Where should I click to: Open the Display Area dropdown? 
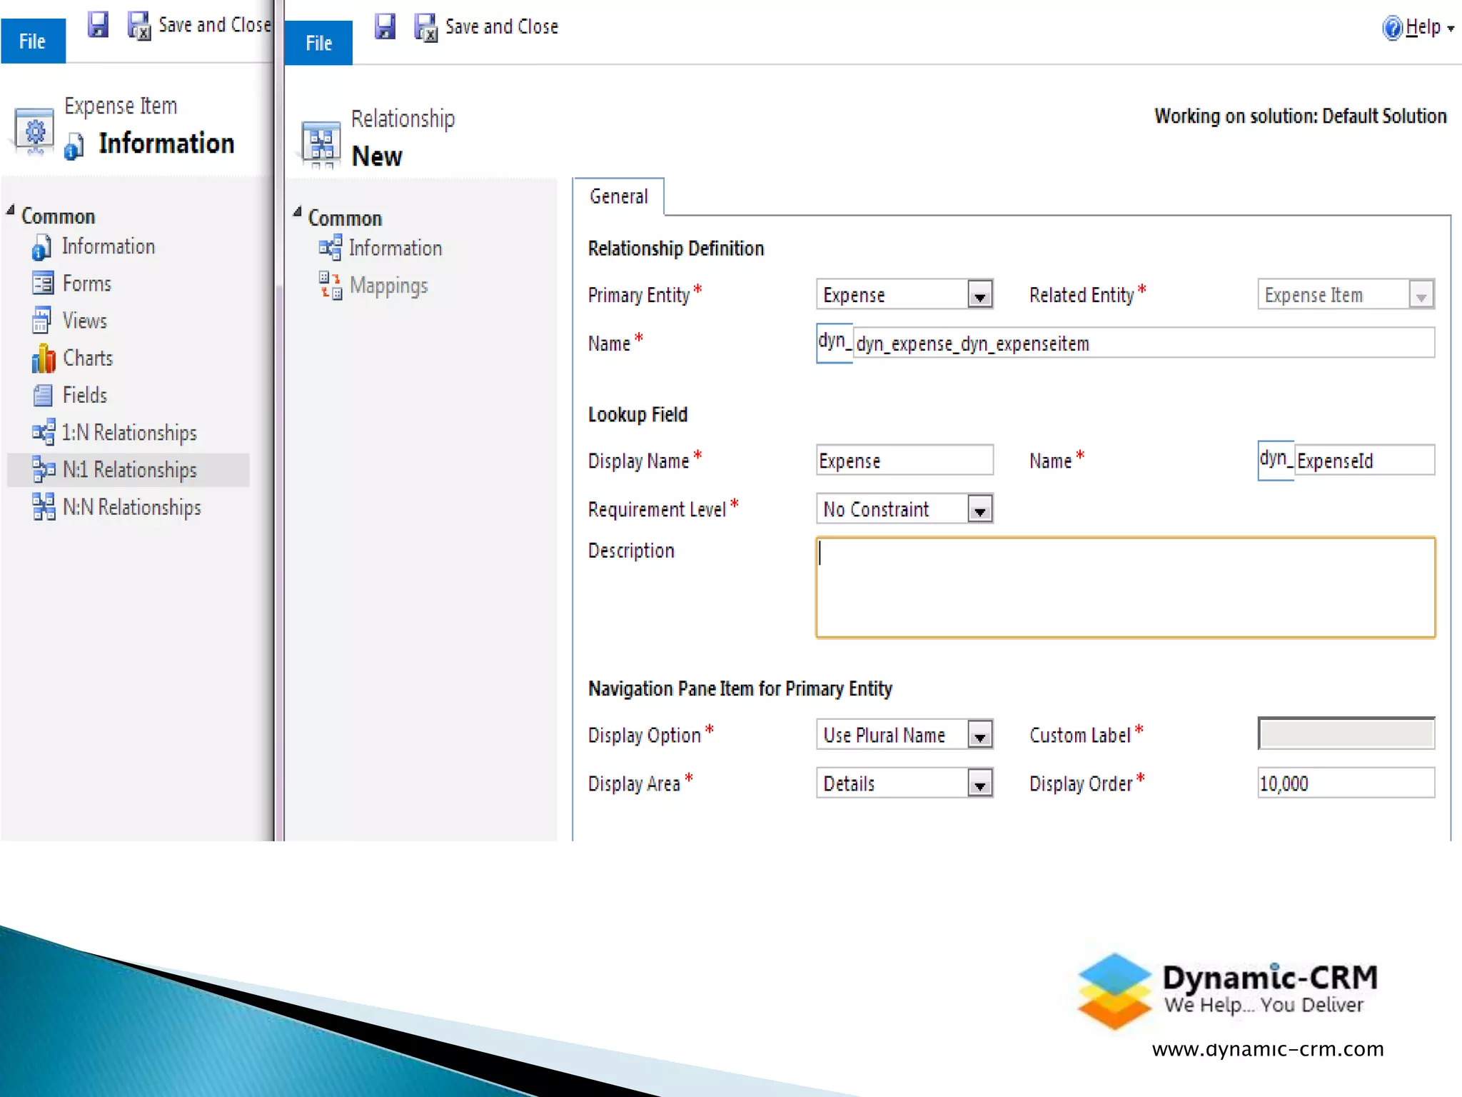pos(979,783)
